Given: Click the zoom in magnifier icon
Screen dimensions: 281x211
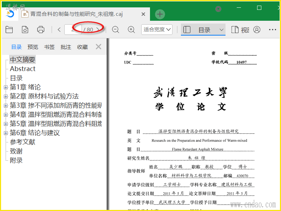Looking at the screenshot, I should point(131,30).
